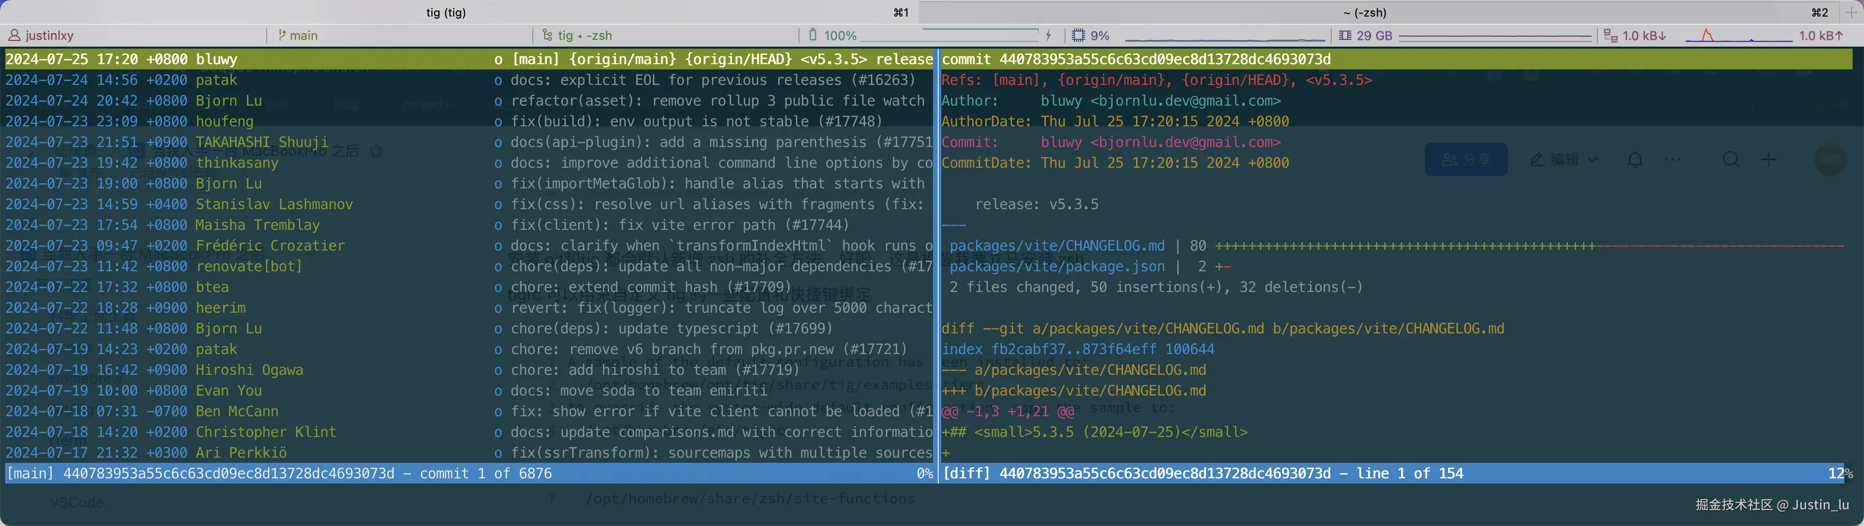Image resolution: width=1864 pixels, height=526 pixels.
Task: Switch to the ~ (-zsh) terminal tab
Action: (x=1379, y=12)
